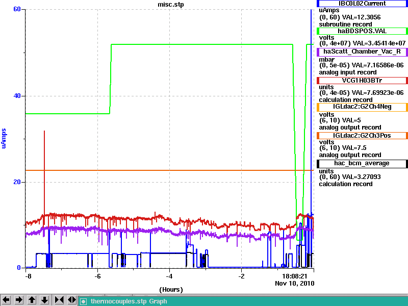This screenshot has width=408, height=306.
Task: Click the VAL=3.45414e+07 readout
Action: (x=379, y=43)
